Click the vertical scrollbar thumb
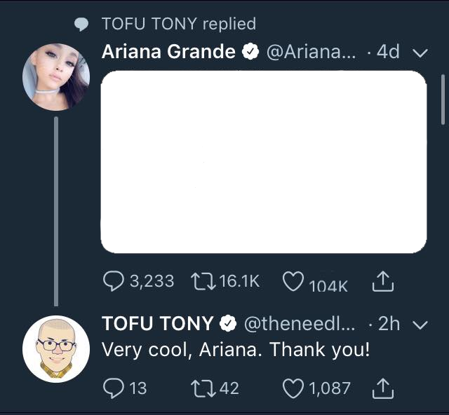 click(x=443, y=98)
